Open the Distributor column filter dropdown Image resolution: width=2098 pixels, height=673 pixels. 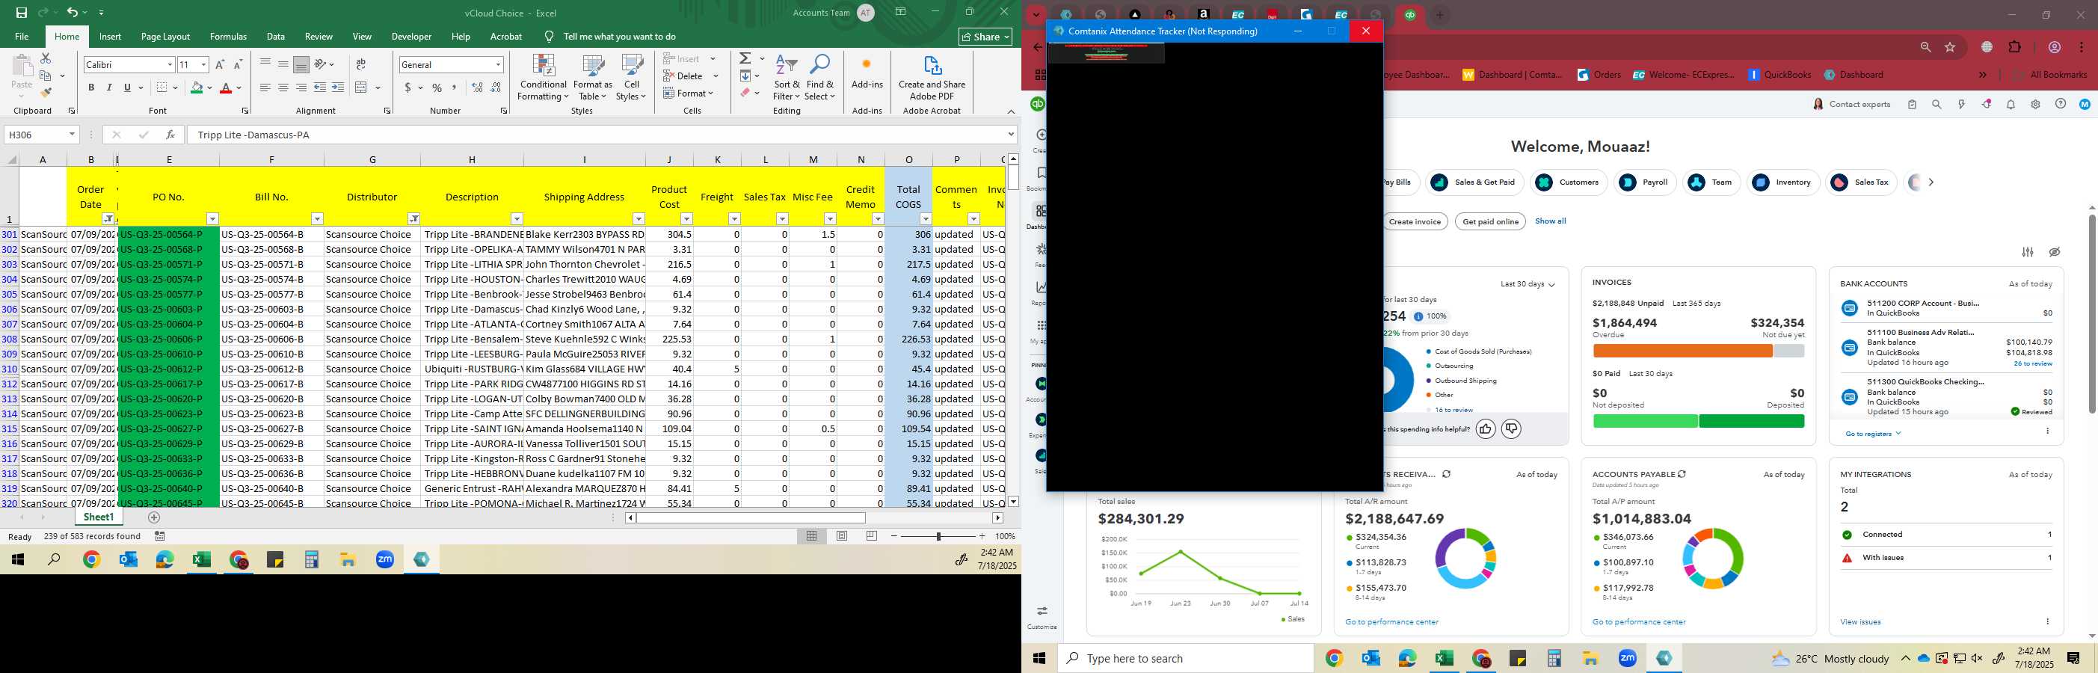pos(413,218)
